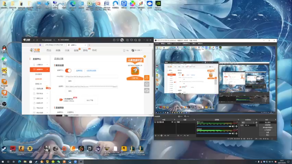Click camera floating button on Douyu page
This screenshot has width=292, height=164.
point(147,90)
